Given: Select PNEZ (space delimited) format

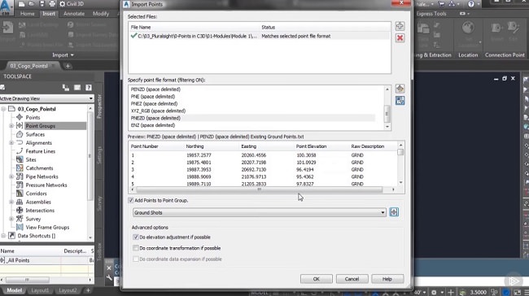Looking at the screenshot, I should pyautogui.click(x=154, y=103).
